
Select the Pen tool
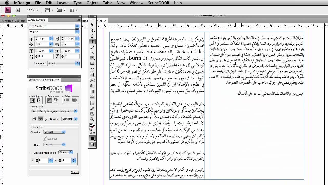(92, 36)
